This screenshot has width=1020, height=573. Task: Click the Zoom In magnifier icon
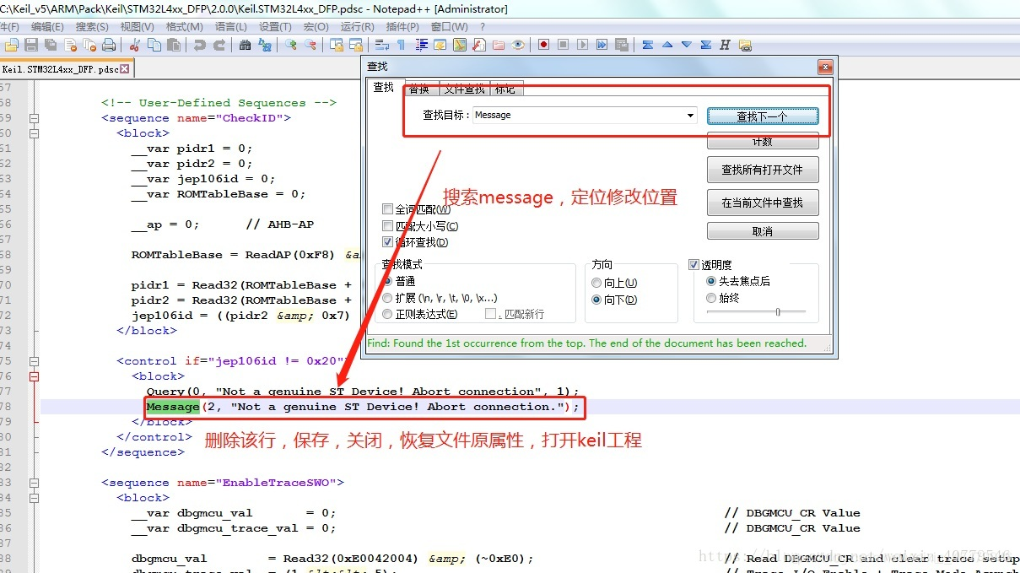click(x=290, y=44)
